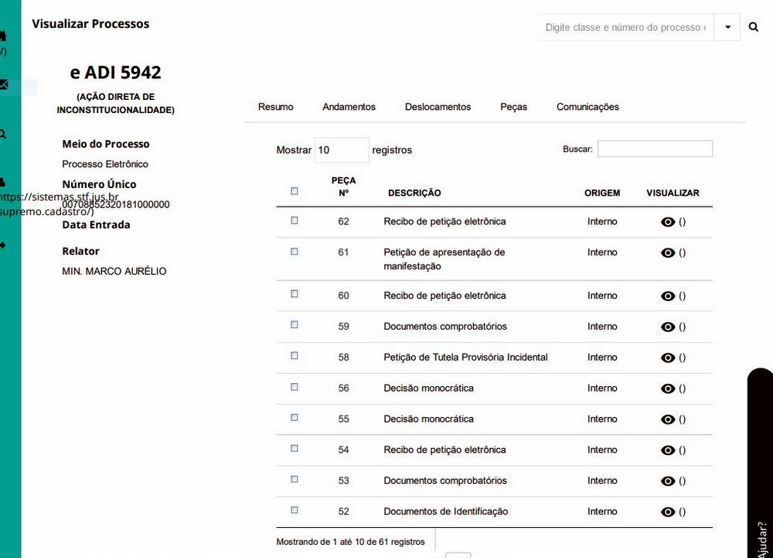Viewport: 773px width, 558px height.
Task: Click the sidebar magnifier search icon
Action: pos(3,134)
